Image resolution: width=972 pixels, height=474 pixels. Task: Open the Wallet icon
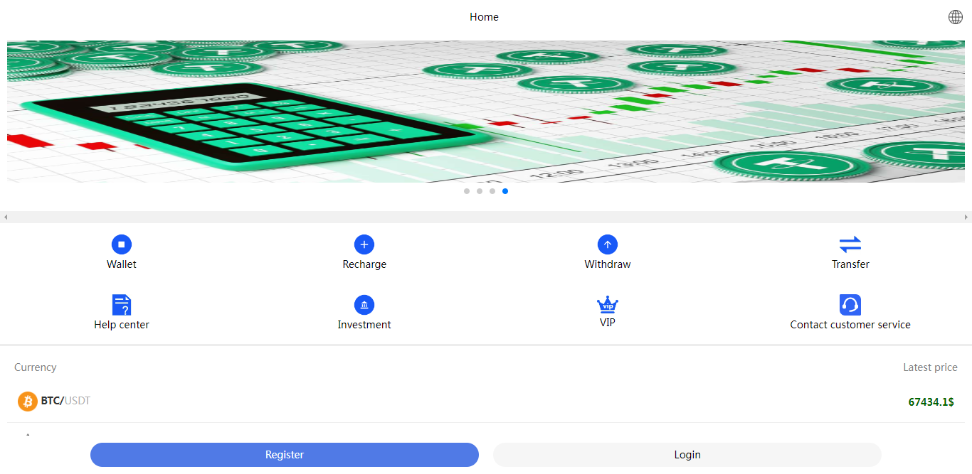pos(122,244)
